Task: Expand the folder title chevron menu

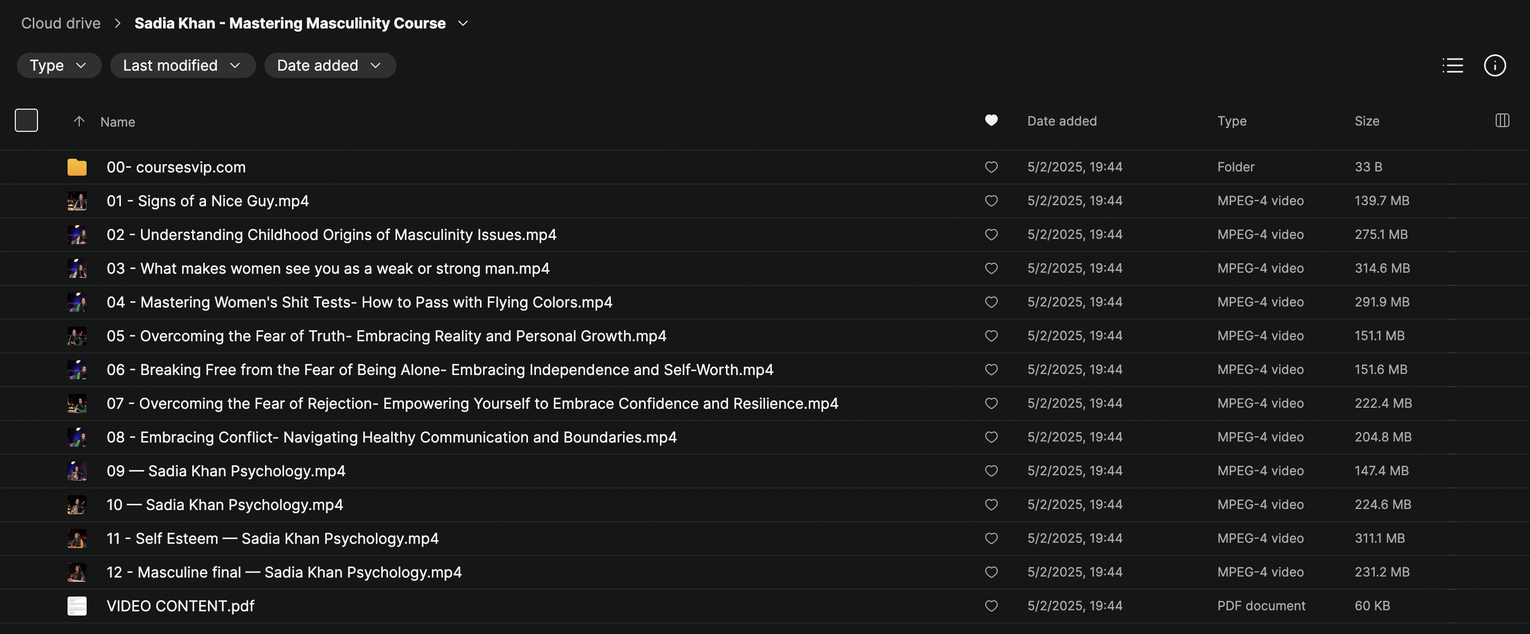Action: [464, 23]
